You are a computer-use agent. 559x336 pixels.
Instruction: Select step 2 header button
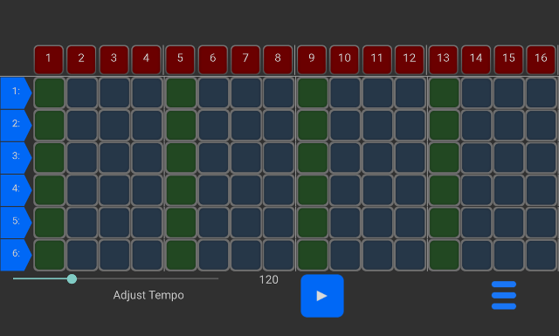click(x=81, y=59)
